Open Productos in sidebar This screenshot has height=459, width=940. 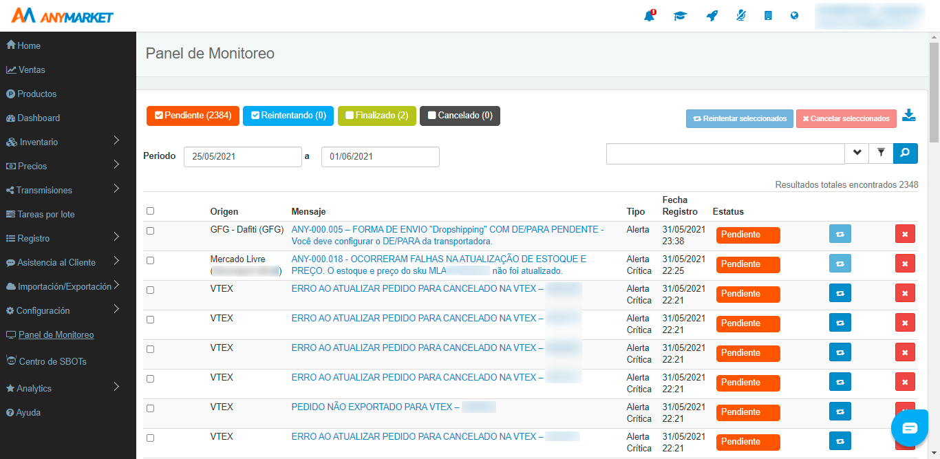pyautogui.click(x=32, y=94)
